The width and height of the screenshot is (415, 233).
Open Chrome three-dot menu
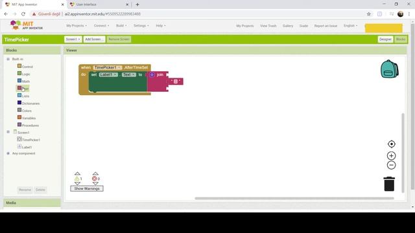click(x=409, y=14)
